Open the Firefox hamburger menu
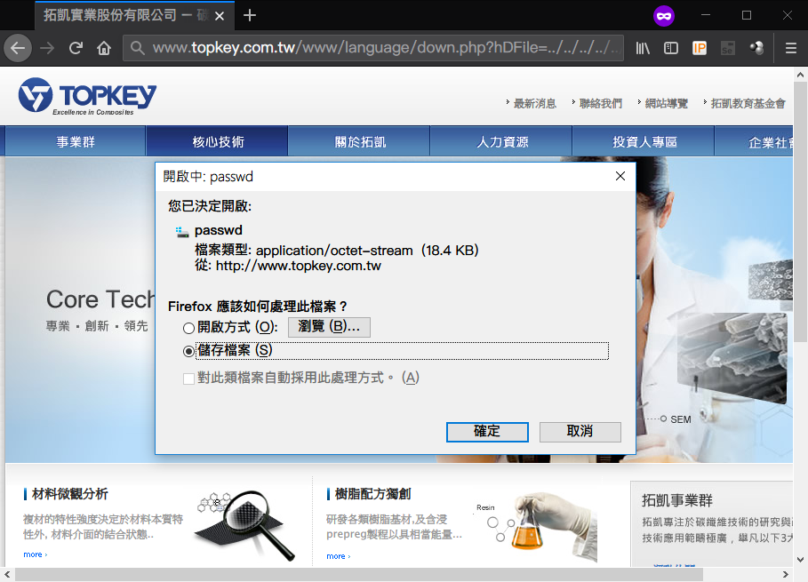Screen dimensions: 808x582 (791, 48)
